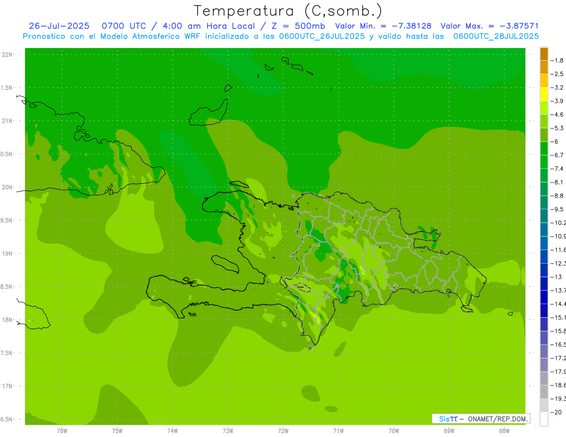566x437 pixels.
Task: Click the yellow band between -3.2 and -3.9
Action: pos(544,94)
